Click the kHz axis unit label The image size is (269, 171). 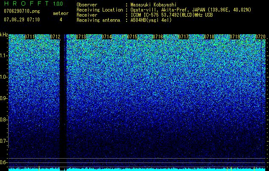[4, 35]
